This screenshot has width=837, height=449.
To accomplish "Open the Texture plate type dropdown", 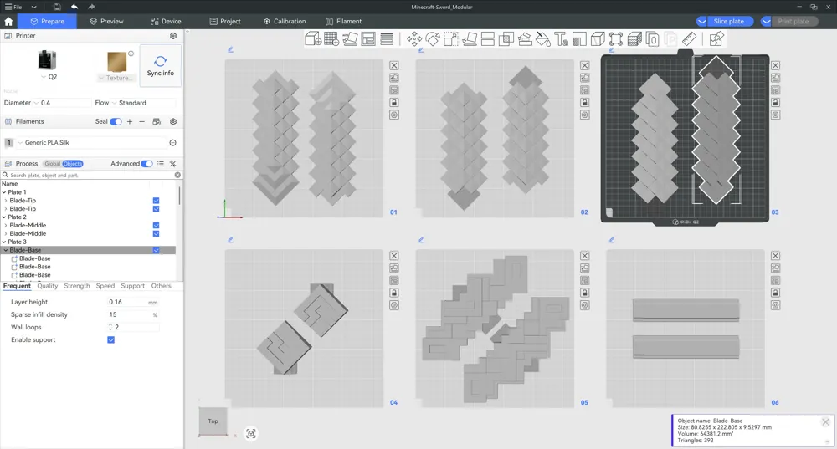I will (116, 78).
